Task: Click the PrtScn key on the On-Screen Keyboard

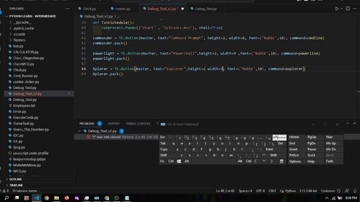Action: 294,155
